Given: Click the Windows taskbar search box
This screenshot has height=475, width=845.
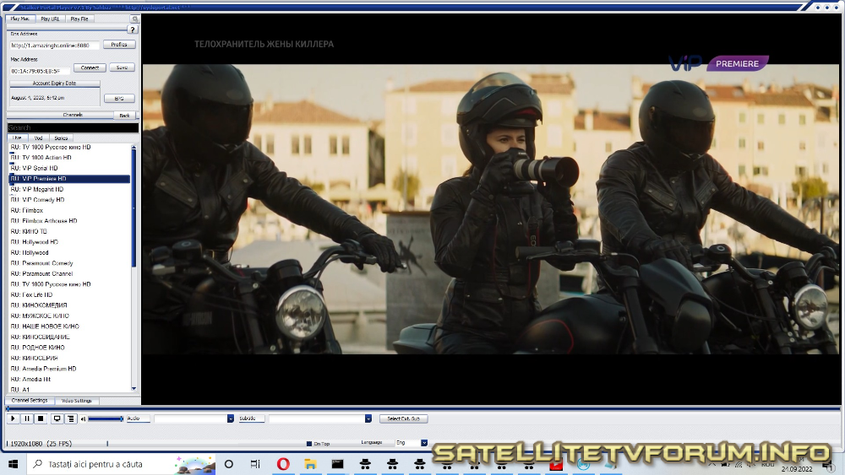Looking at the screenshot, I should click(121, 464).
